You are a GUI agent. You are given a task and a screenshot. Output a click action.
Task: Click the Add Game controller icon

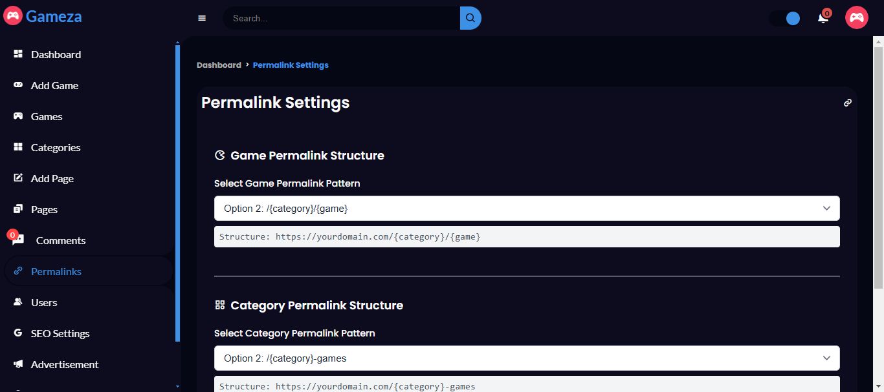[18, 85]
